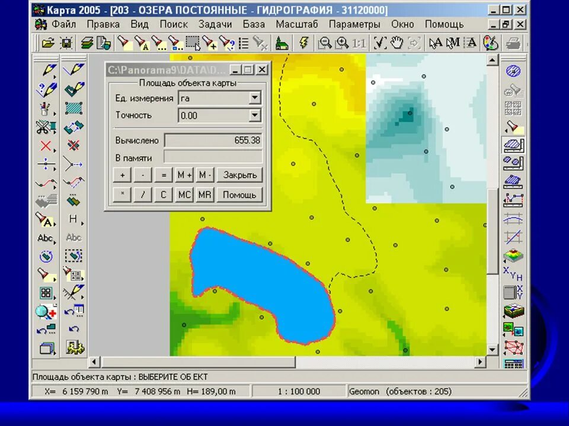Image resolution: width=569 pixels, height=426 pixels.
Task: Click the map's vertical scrollbar down arrow
Action: [492, 350]
